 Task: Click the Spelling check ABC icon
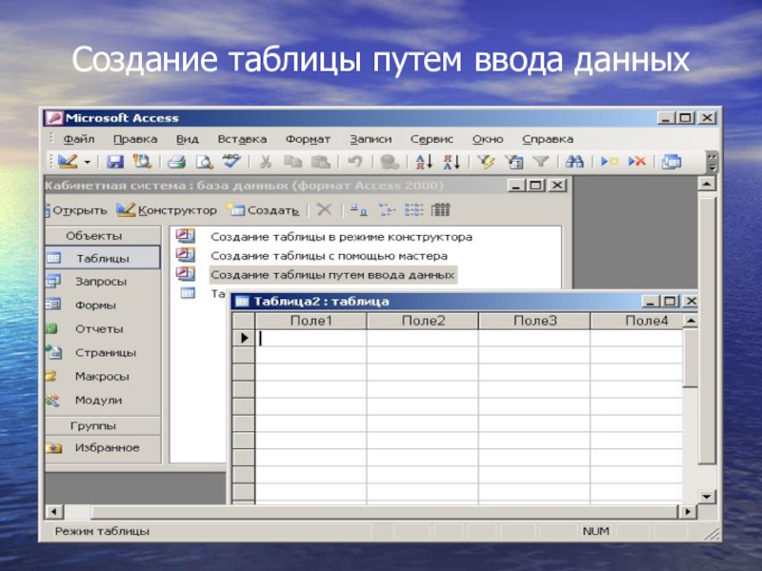(x=231, y=161)
